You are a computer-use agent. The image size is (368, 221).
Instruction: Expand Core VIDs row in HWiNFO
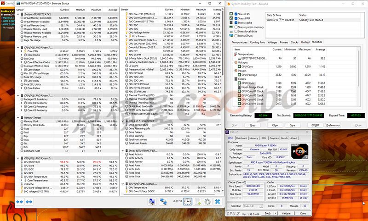point(22,51)
